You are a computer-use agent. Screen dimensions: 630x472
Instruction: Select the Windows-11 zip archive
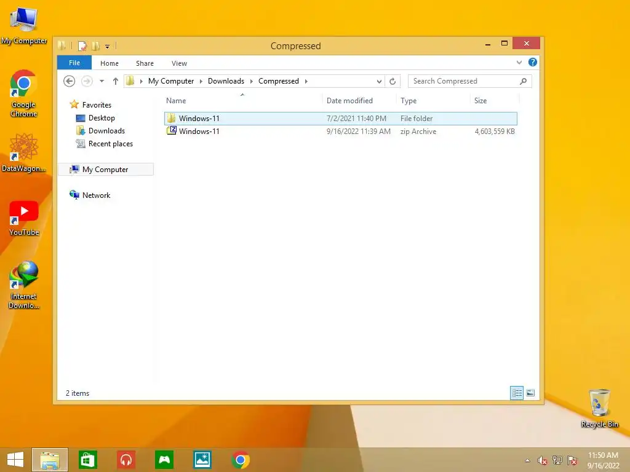(x=341, y=132)
